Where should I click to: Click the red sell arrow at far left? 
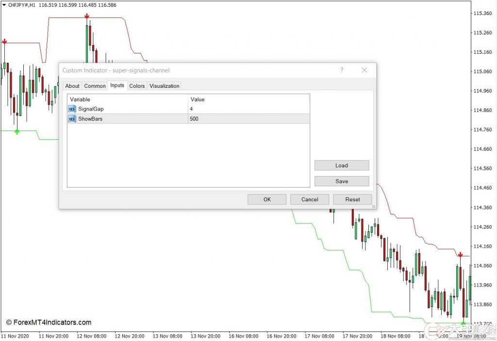(x=4, y=42)
